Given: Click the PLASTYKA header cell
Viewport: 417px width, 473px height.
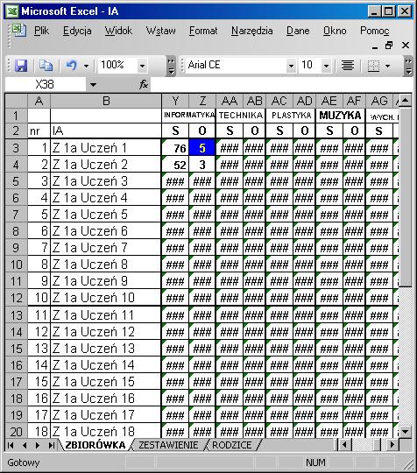Looking at the screenshot, I should click(291, 116).
